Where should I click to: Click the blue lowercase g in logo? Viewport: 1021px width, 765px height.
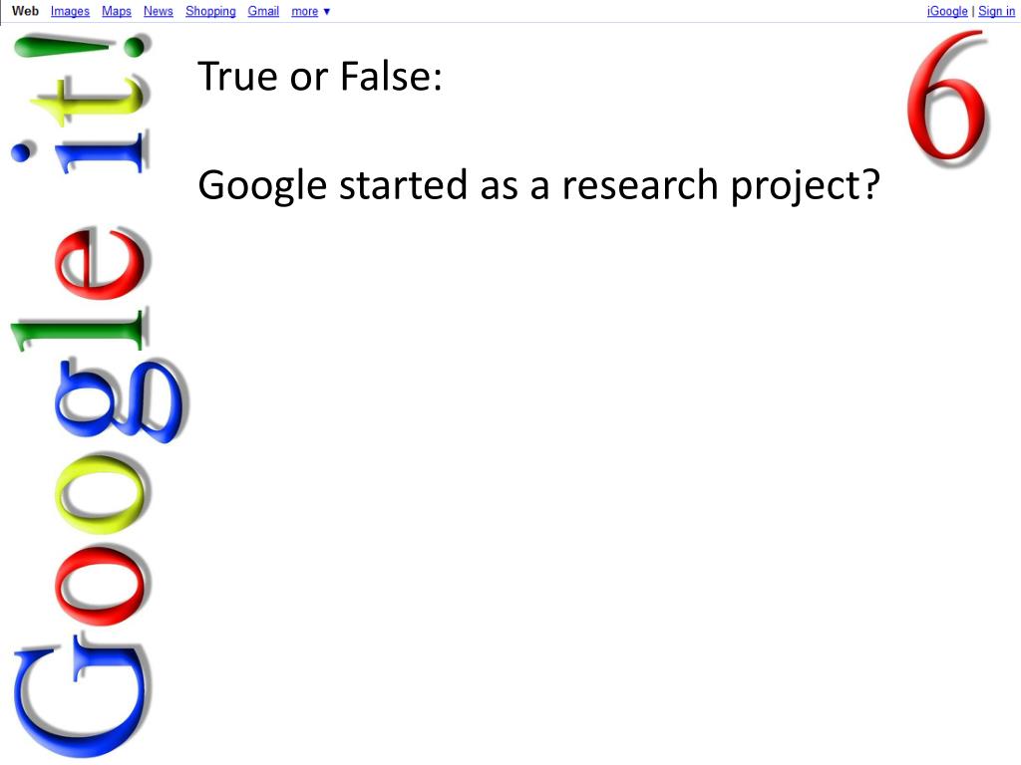coord(121,399)
